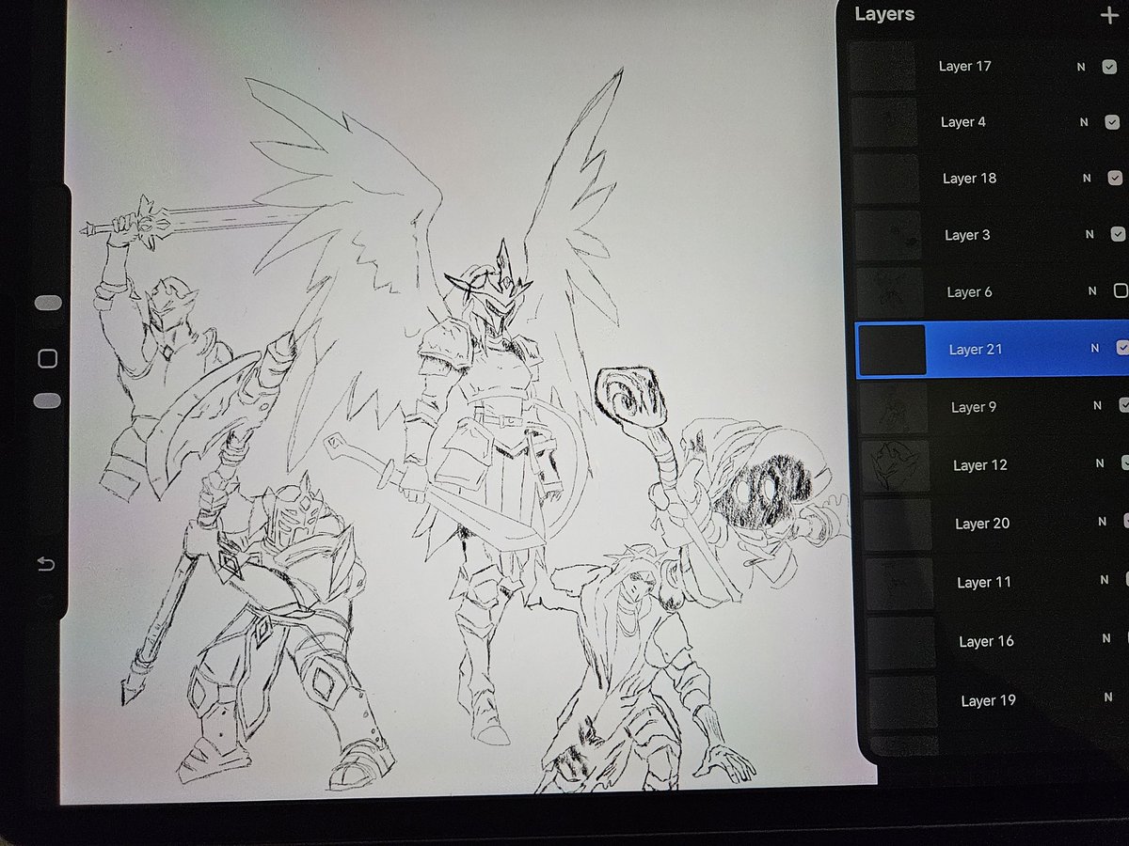The image size is (1129, 846).
Task: Open blend mode N for Layer 18
Action: click(1087, 178)
